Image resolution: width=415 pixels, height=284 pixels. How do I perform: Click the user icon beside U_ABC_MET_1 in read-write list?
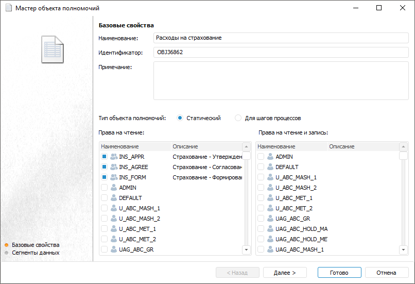click(x=270, y=198)
